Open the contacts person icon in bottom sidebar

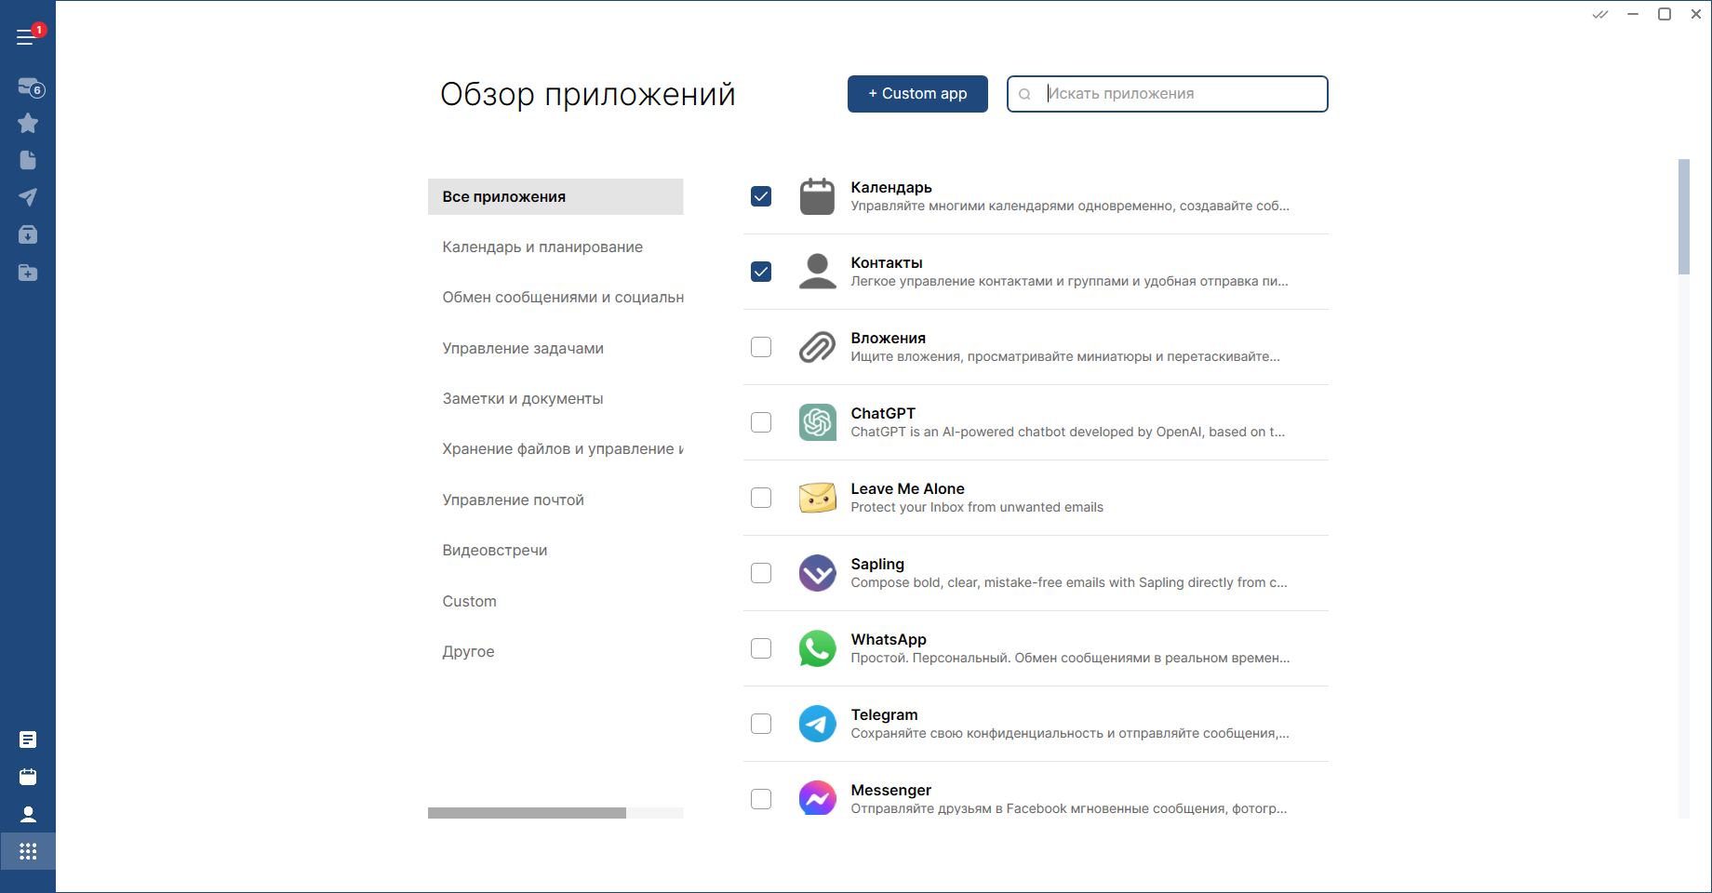coord(28,815)
